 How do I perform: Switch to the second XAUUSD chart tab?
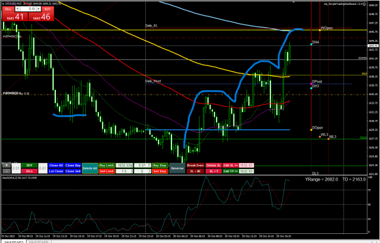(x=39, y=241)
